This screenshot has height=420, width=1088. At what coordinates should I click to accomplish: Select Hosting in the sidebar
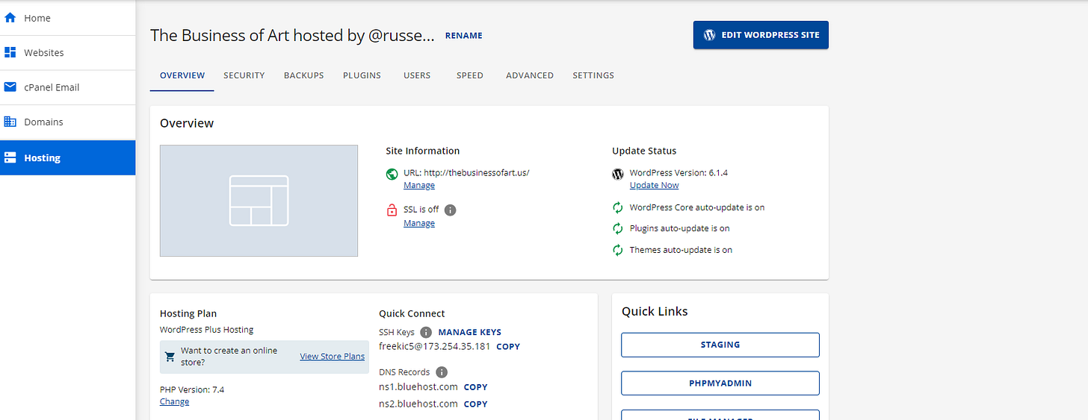pyautogui.click(x=67, y=157)
